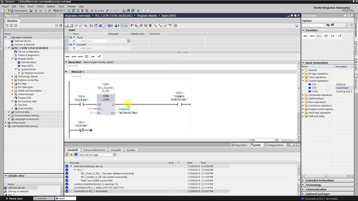Expand the Technology objects tree node
This screenshot has width=358, height=201.
click(x=12, y=76)
